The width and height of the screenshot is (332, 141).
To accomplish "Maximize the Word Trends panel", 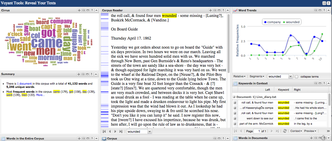I will tap(320, 10).
